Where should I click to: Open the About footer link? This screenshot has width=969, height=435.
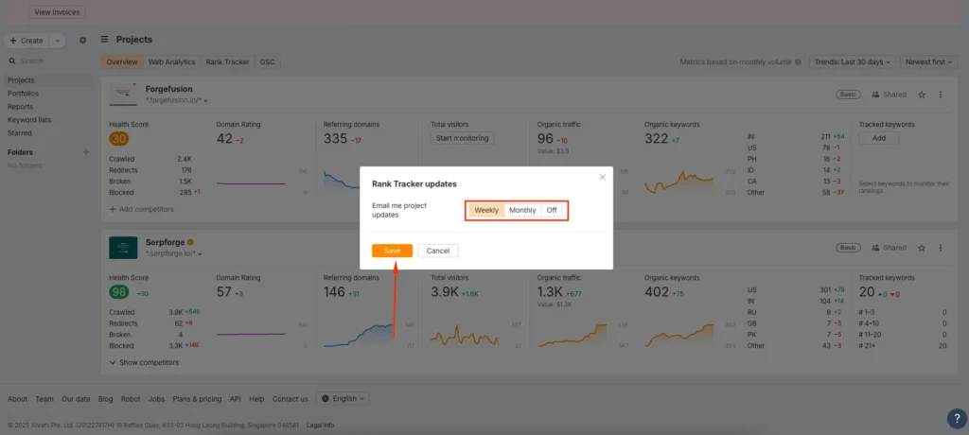(x=17, y=399)
